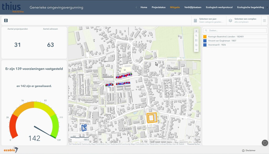The image size is (269, 154).
Task: Open the Ecologische begeleiding tab
Action: 250,7
